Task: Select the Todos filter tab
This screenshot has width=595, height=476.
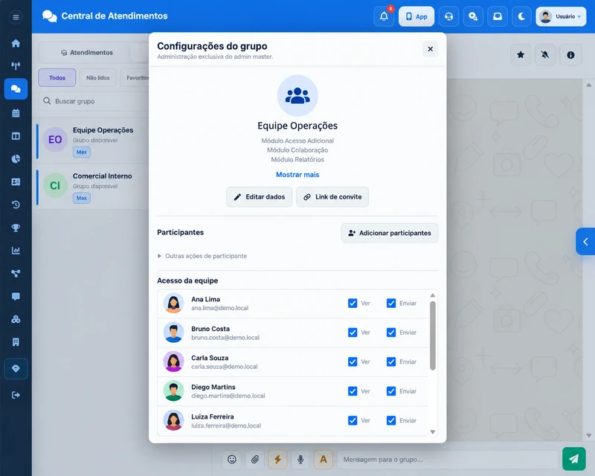Action: coord(57,78)
